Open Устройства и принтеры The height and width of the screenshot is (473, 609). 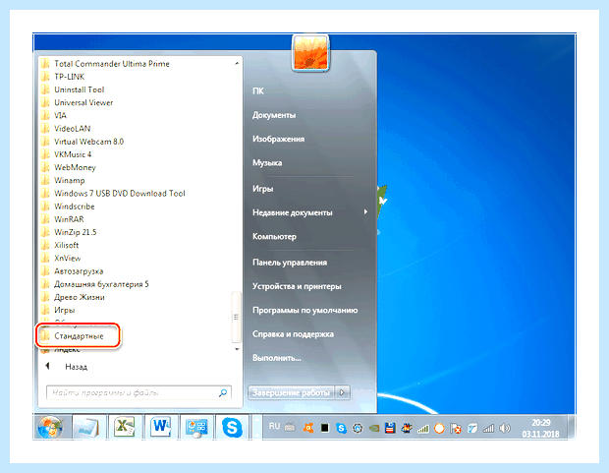click(x=297, y=286)
